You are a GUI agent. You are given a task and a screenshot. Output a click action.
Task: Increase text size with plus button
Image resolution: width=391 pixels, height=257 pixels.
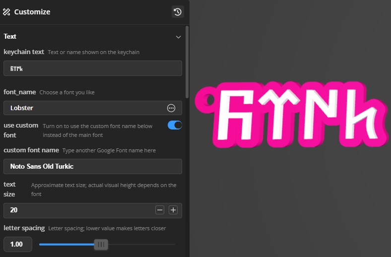[x=173, y=210]
